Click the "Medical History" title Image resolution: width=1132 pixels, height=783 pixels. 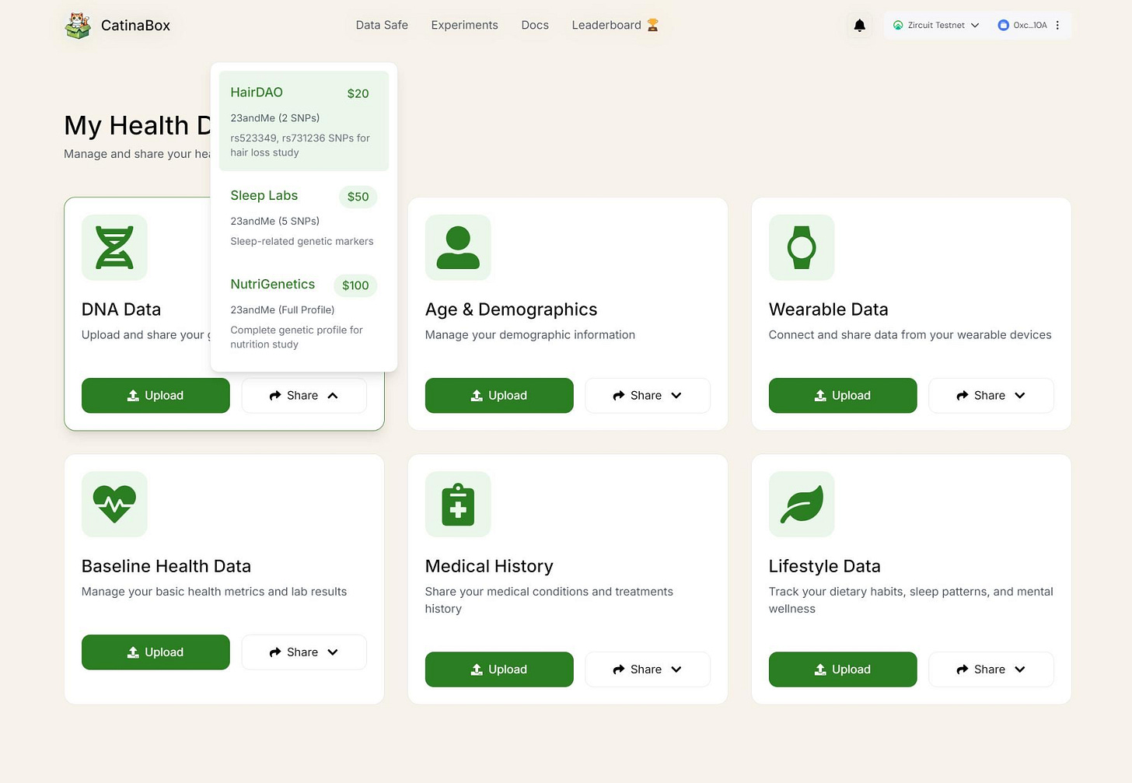click(x=489, y=566)
